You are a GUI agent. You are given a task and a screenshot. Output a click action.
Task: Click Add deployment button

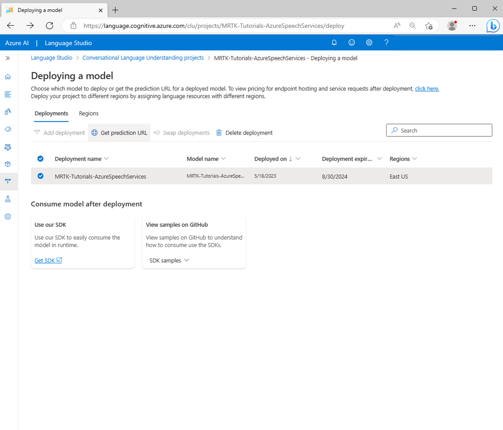tap(60, 133)
